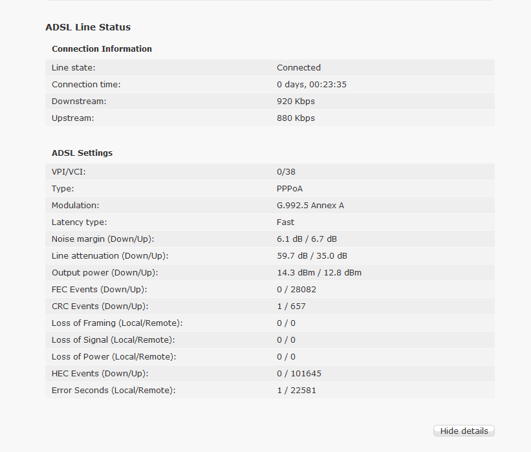Click the Connection Information section header
This screenshot has height=452, width=531.
101,48
